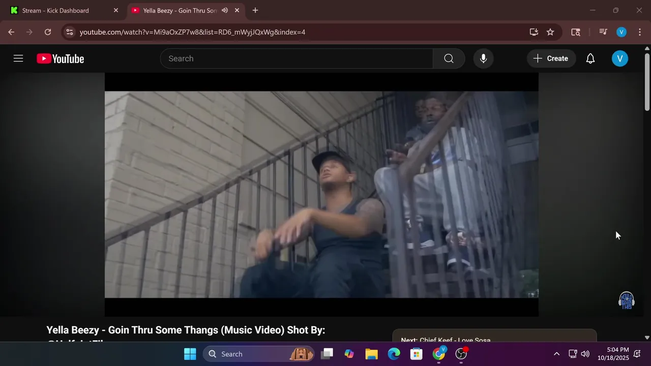The image size is (651, 366).
Task: Mute tab via audio speaker icon
Action: 225,10
